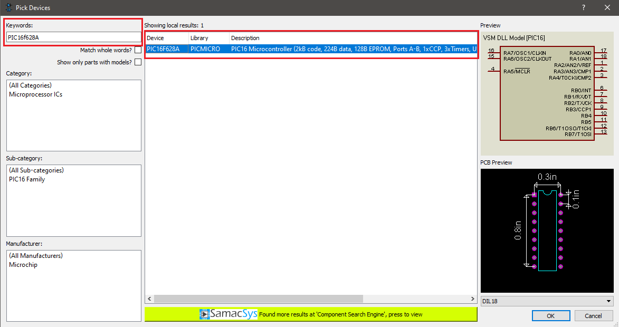Click the help question mark button
Image resolution: width=619 pixels, height=327 pixels.
(584, 7)
